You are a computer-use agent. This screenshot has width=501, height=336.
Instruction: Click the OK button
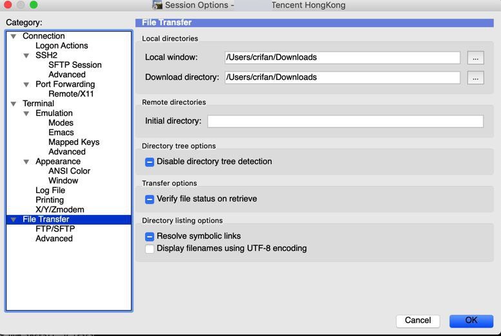(x=471, y=321)
